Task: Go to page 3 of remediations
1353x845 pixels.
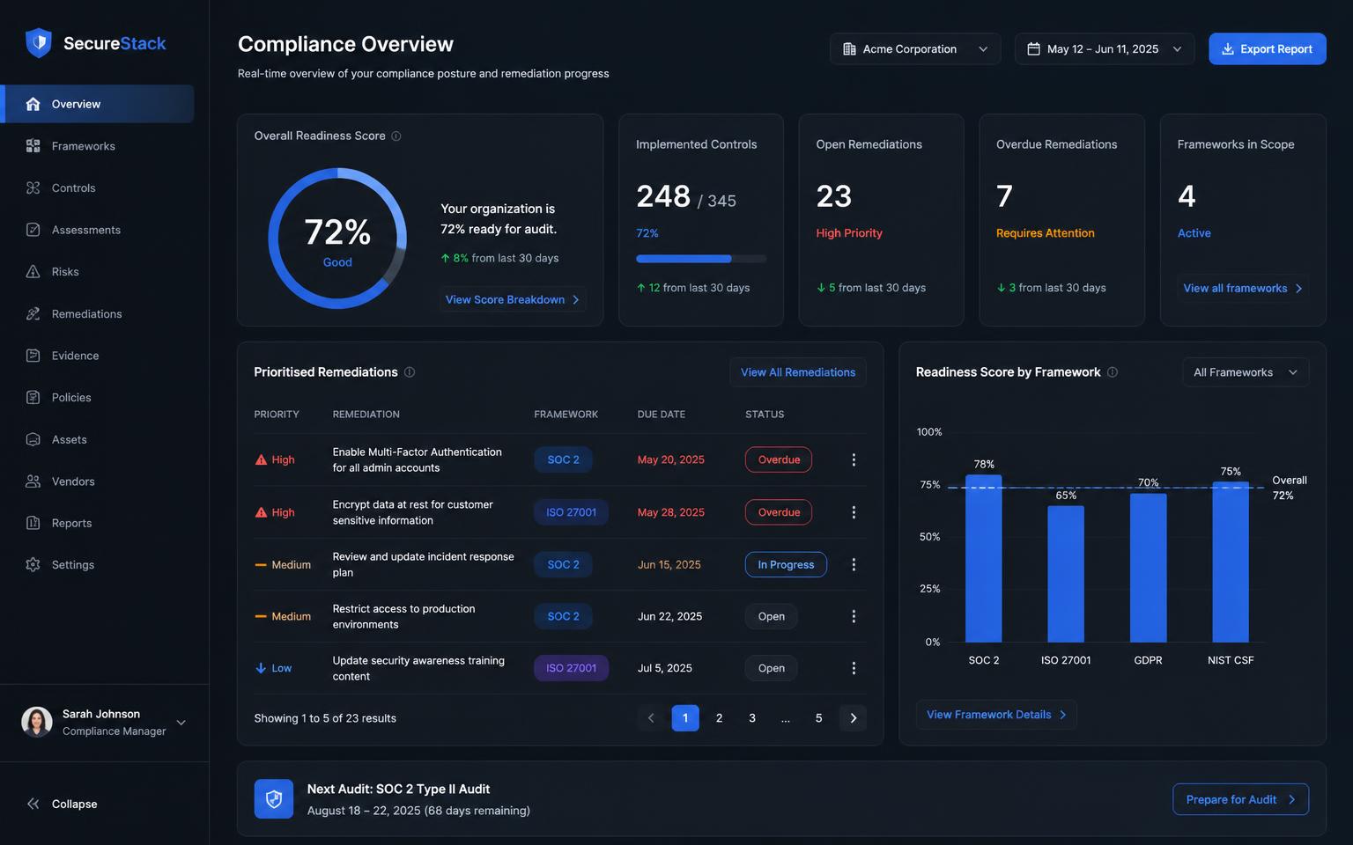Action: tap(752, 718)
